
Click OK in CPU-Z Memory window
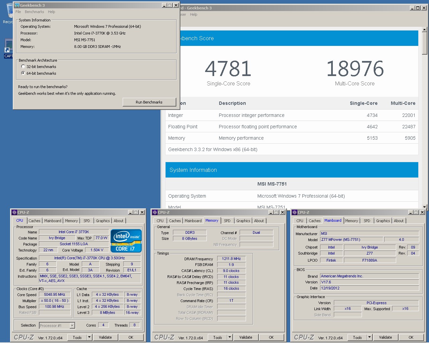click(271, 337)
